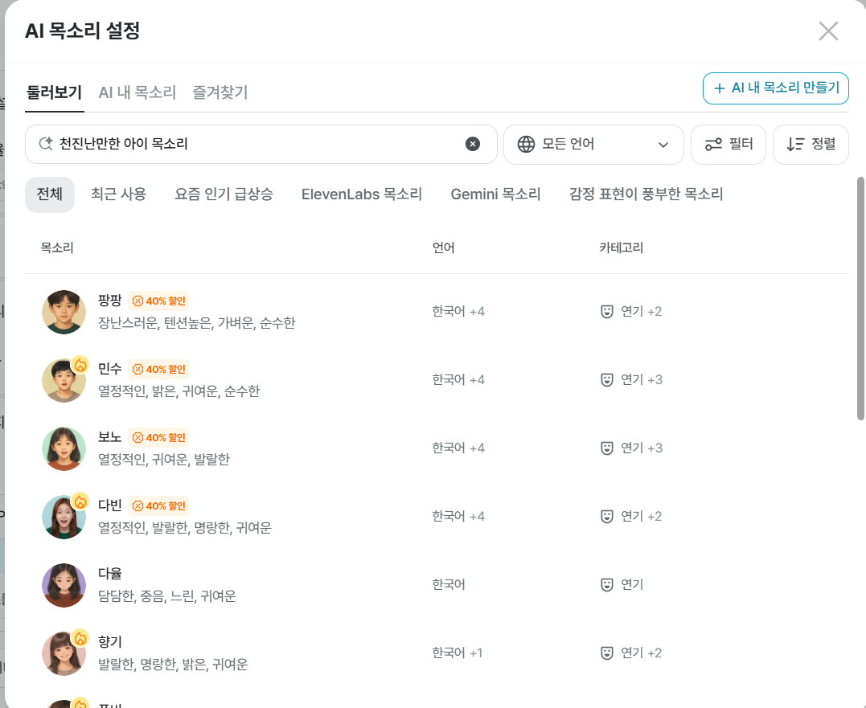Click tags 장난스러운, 텐션높은, 가벼운, 순수한
Viewport: 866px width, 708px height.
click(x=197, y=323)
